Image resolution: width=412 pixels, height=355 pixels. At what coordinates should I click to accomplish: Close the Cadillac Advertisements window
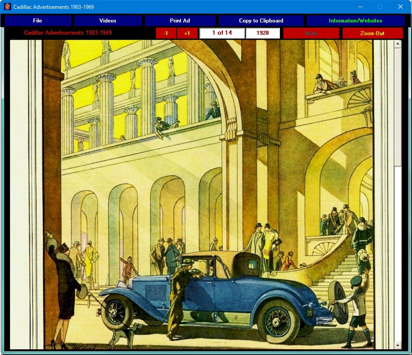point(401,7)
